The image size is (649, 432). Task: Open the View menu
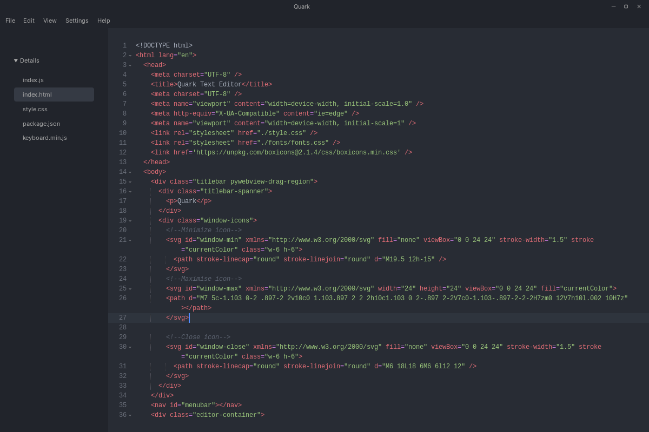(50, 21)
